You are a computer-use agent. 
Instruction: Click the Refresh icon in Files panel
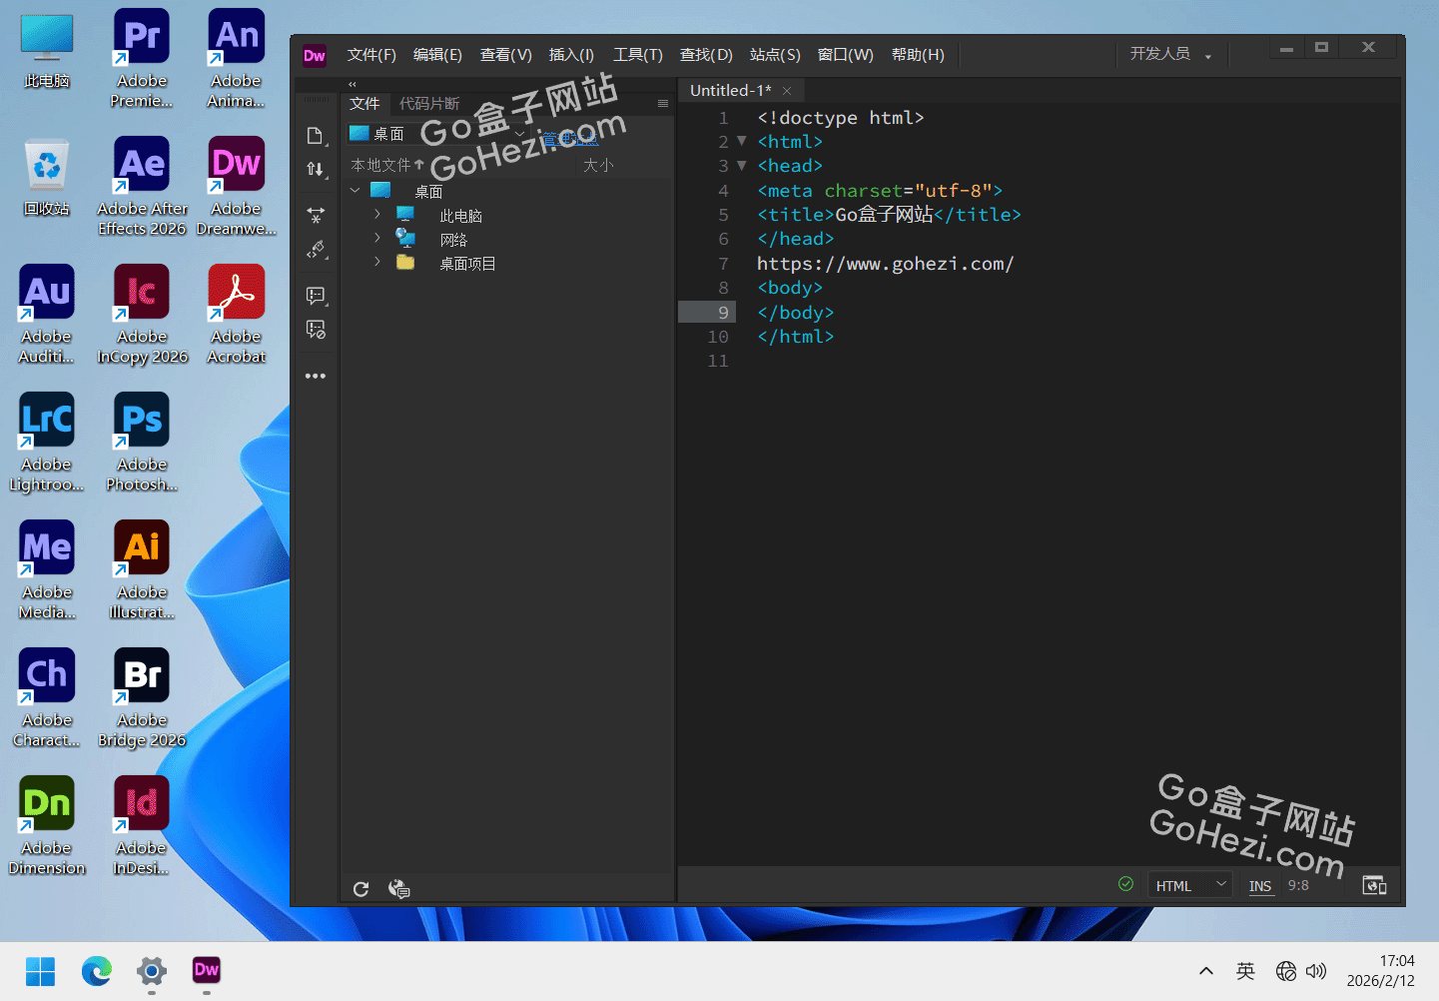pyautogui.click(x=361, y=889)
